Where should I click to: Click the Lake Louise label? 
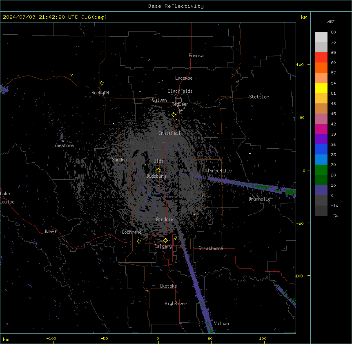[7, 198]
